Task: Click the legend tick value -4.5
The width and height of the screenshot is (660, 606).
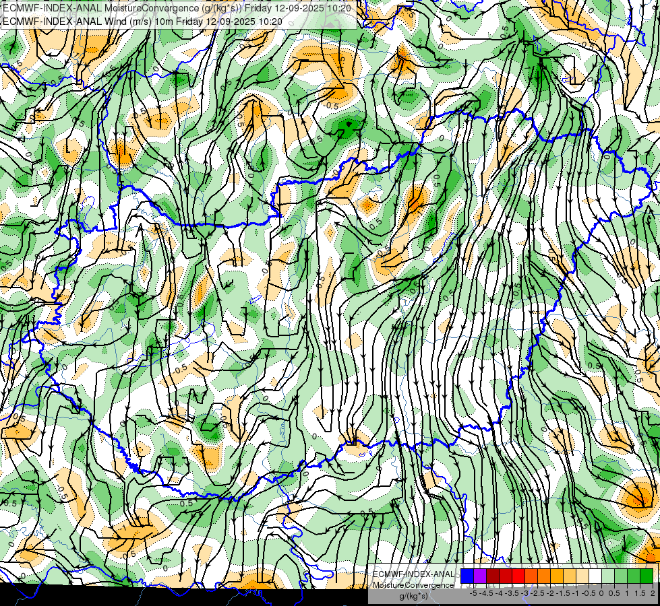Action: [486, 593]
